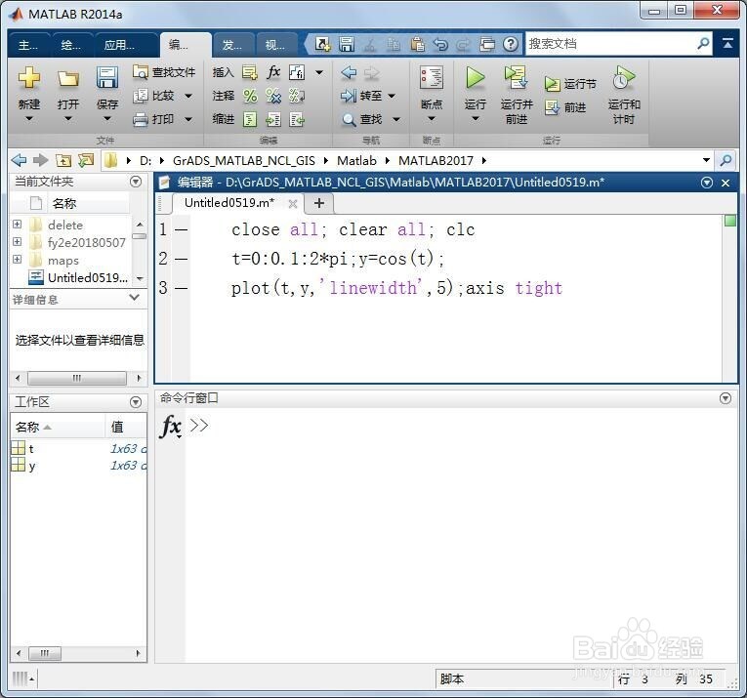This screenshot has height=698, width=747.
Task: Select Untitled0519 file in current folder
Action: tap(78, 277)
